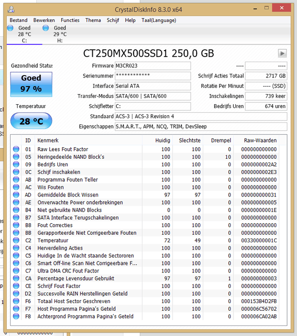Screen dimensions: 297x336
Task: Select the disk title CT250MX500SSD1 250,0 GB
Action: [x=148, y=54]
